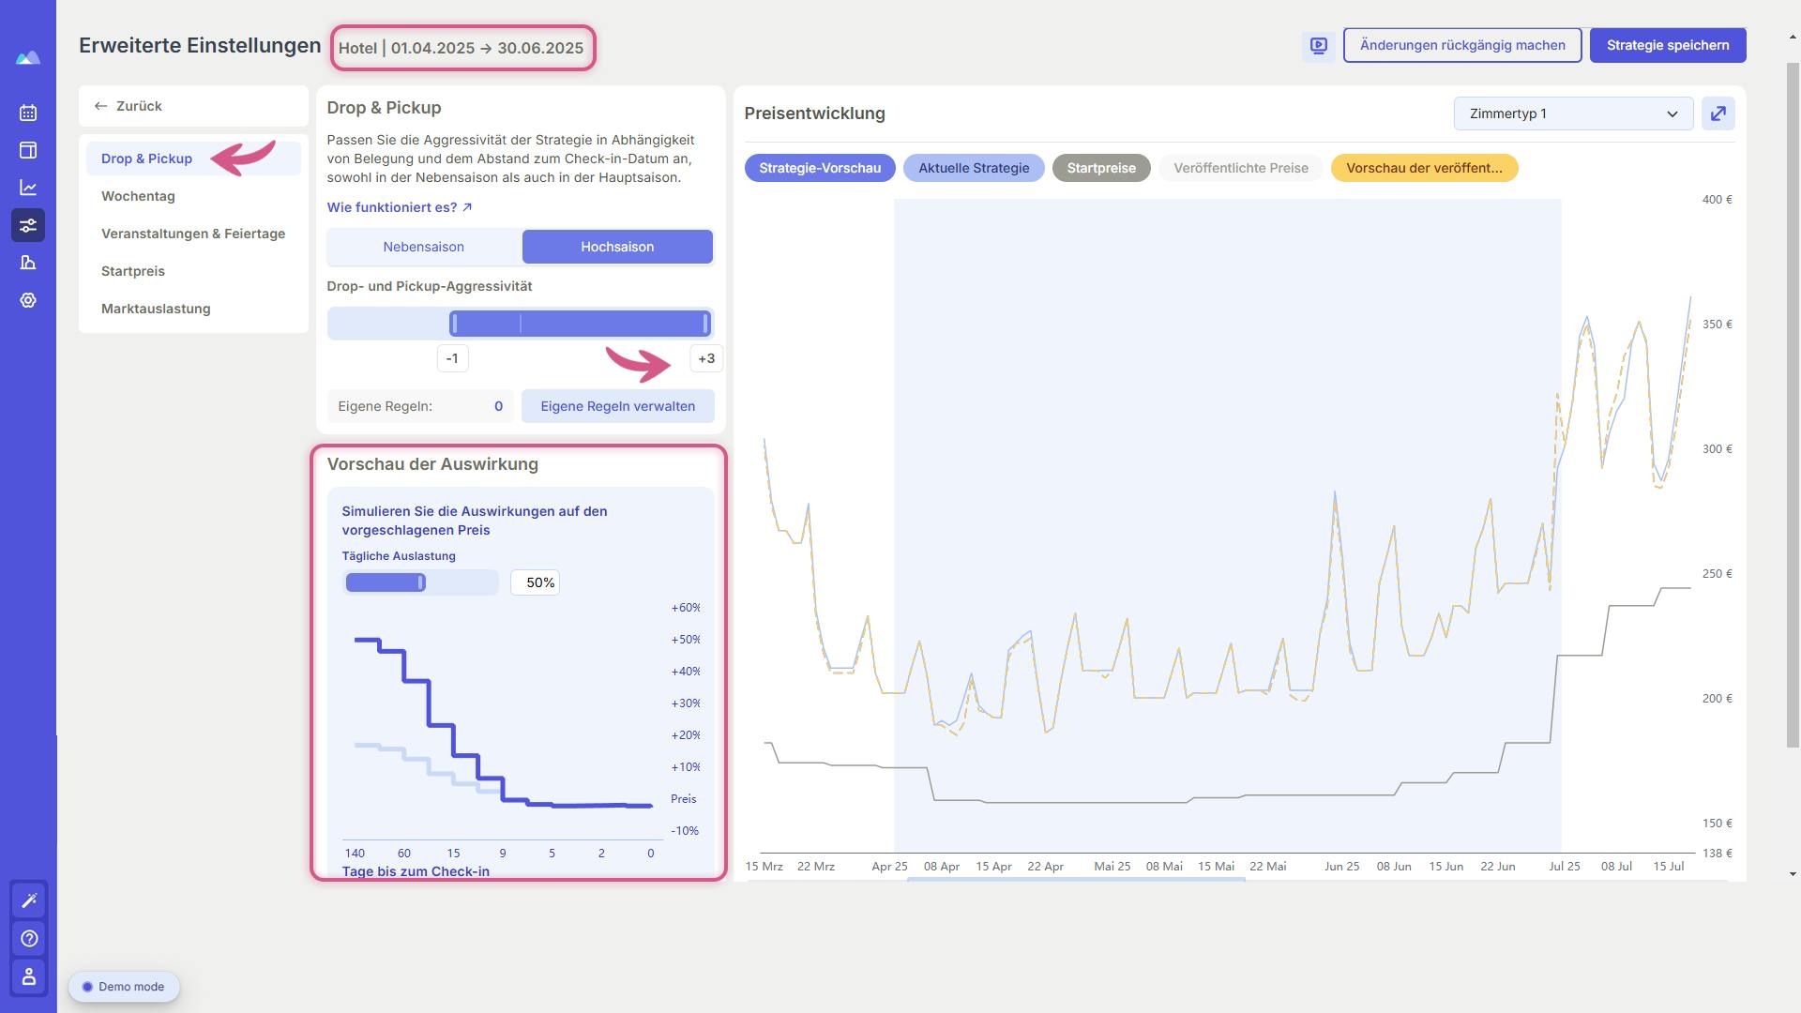Switch to Nebensaison tab
Screen dimensions: 1801x1013
[x=423, y=246]
